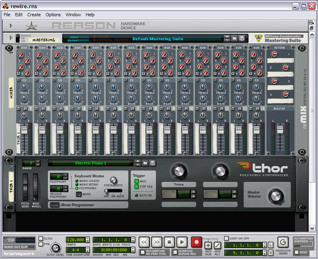
Task: Click the Regroove Mixer button
Action: [282, 242]
